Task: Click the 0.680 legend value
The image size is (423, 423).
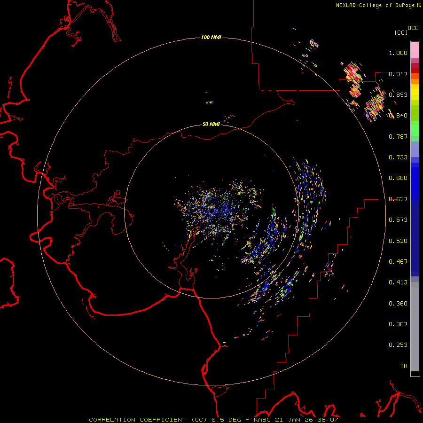Action: (398, 178)
